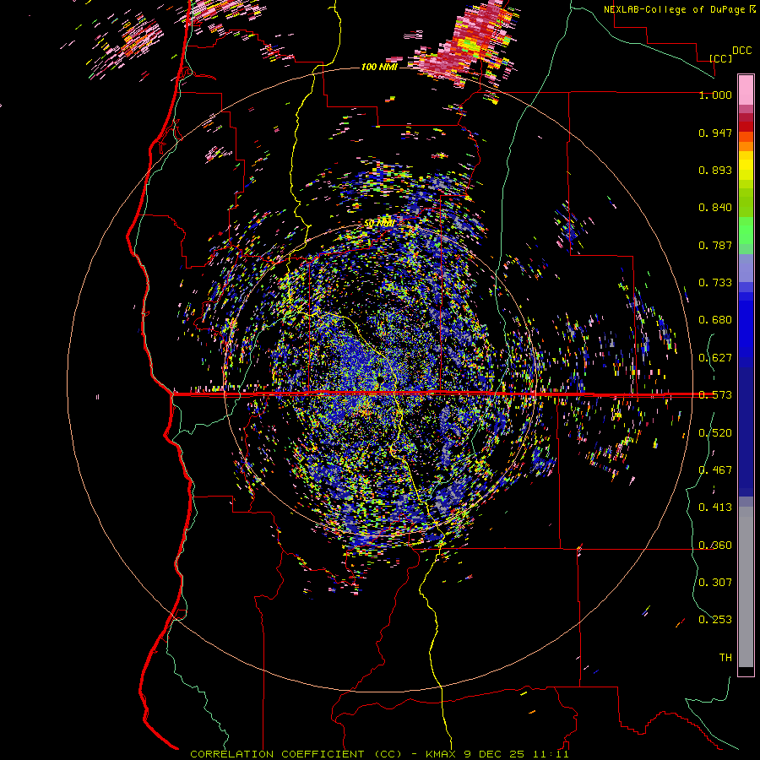This screenshot has height=760, width=760.
Task: Select the 0.307 legend value
Action: coord(715,582)
